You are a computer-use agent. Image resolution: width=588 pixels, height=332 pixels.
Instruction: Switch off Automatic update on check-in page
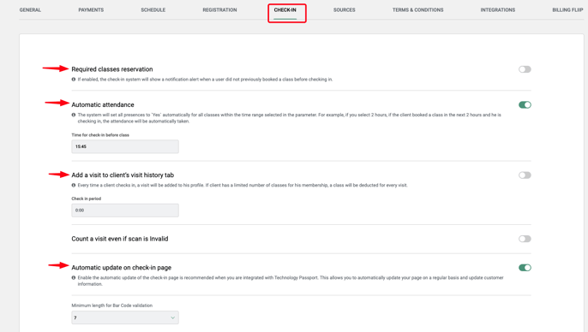[525, 268]
